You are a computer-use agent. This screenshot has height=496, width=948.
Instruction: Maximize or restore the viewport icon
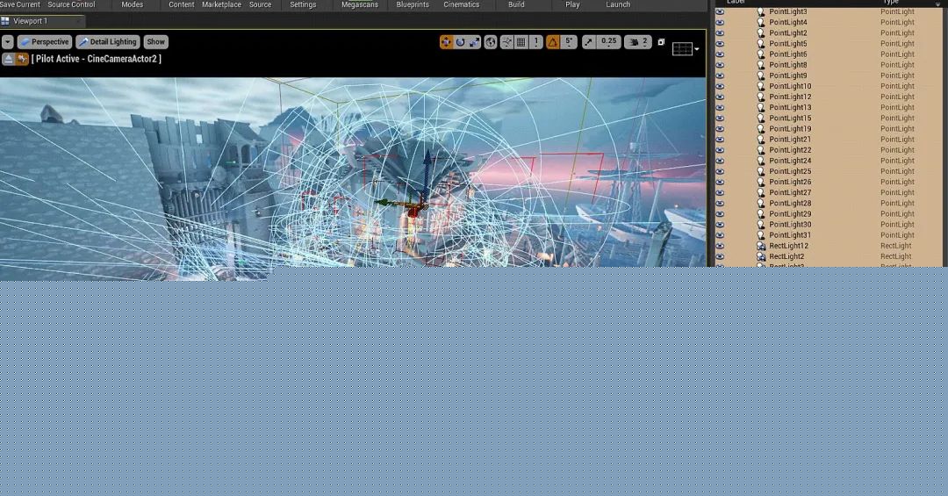click(661, 42)
